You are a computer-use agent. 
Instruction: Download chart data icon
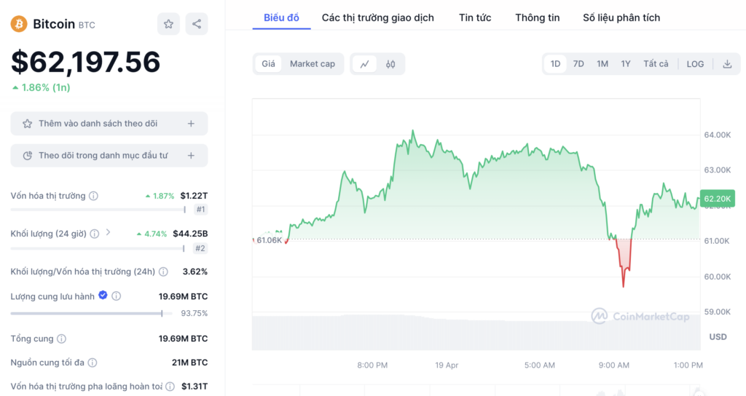(x=727, y=64)
